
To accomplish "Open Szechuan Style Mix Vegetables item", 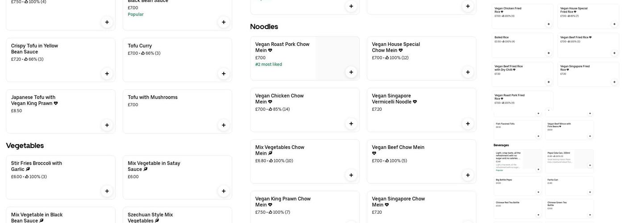I will point(170,217).
